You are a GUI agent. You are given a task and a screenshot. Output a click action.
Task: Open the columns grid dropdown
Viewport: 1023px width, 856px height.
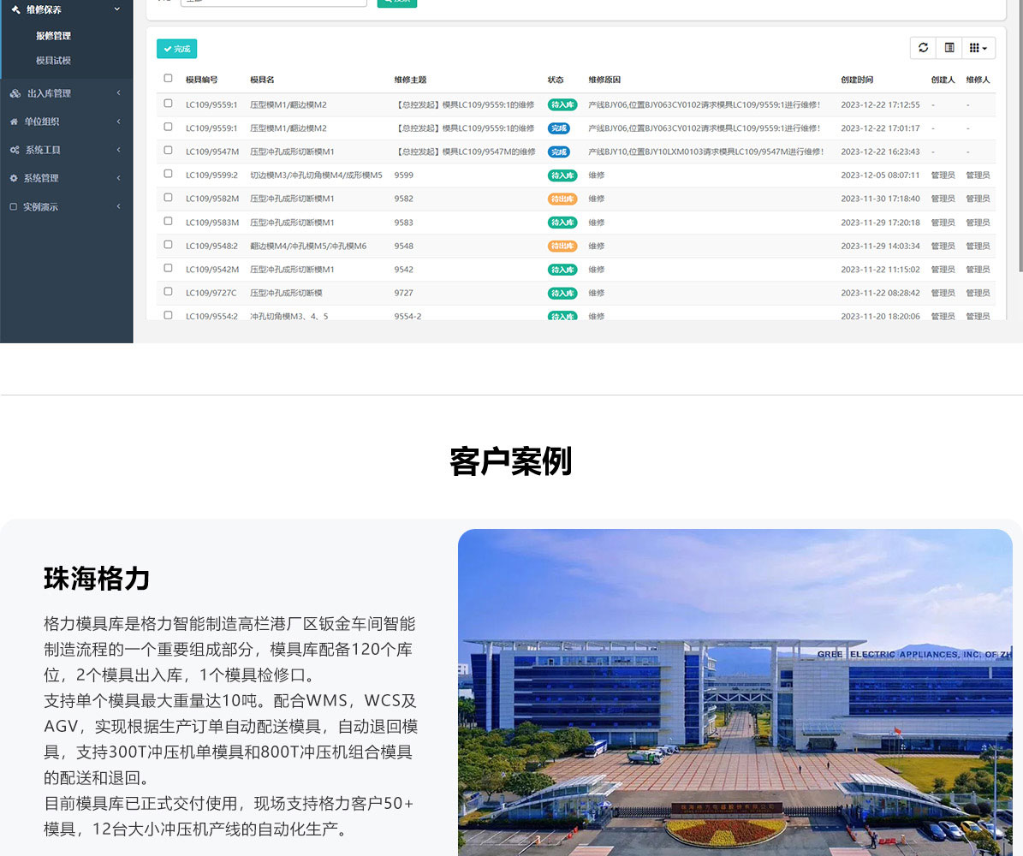(978, 48)
